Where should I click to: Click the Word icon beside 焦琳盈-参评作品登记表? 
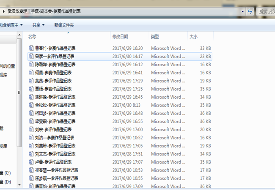click(x=31, y=97)
